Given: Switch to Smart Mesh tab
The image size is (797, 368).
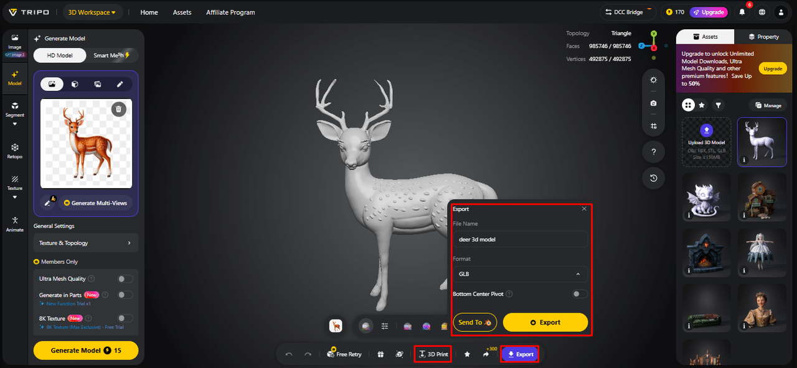Looking at the screenshot, I should tap(112, 55).
